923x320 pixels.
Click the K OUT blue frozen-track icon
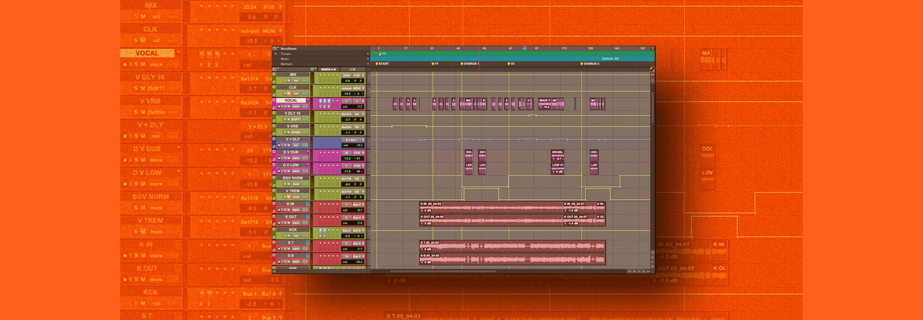[308, 217]
